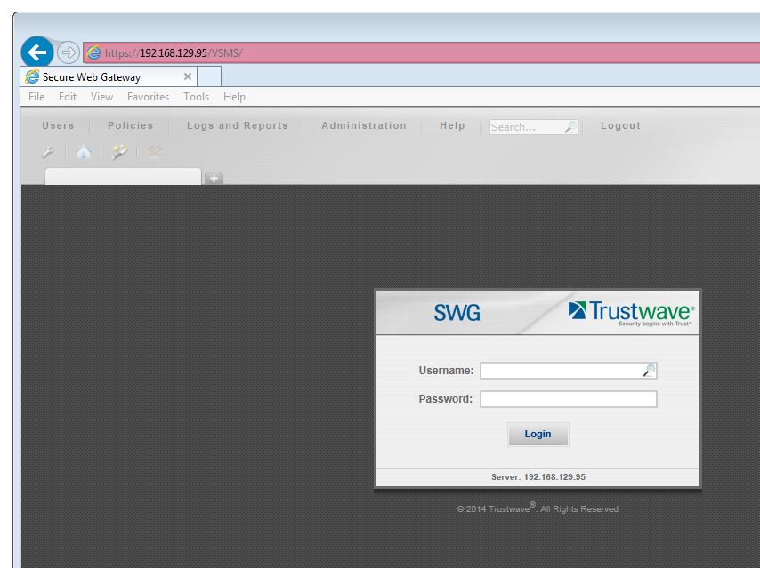Viewport: 760px width, 568px height.
Task: Click the magic wand wizard icon
Action: click(x=119, y=152)
